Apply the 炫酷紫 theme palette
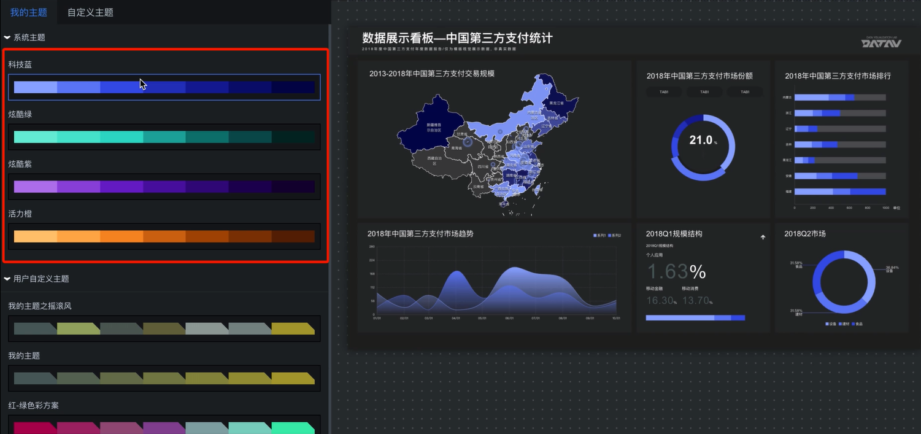The image size is (921, 434). click(x=164, y=187)
